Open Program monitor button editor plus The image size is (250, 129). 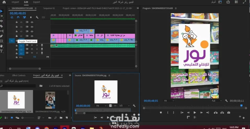click(243, 118)
